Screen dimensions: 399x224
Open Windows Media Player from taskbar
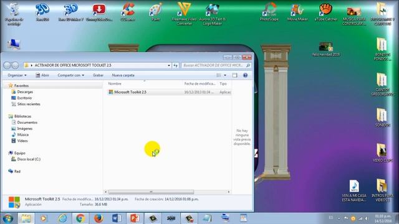pos(44,218)
